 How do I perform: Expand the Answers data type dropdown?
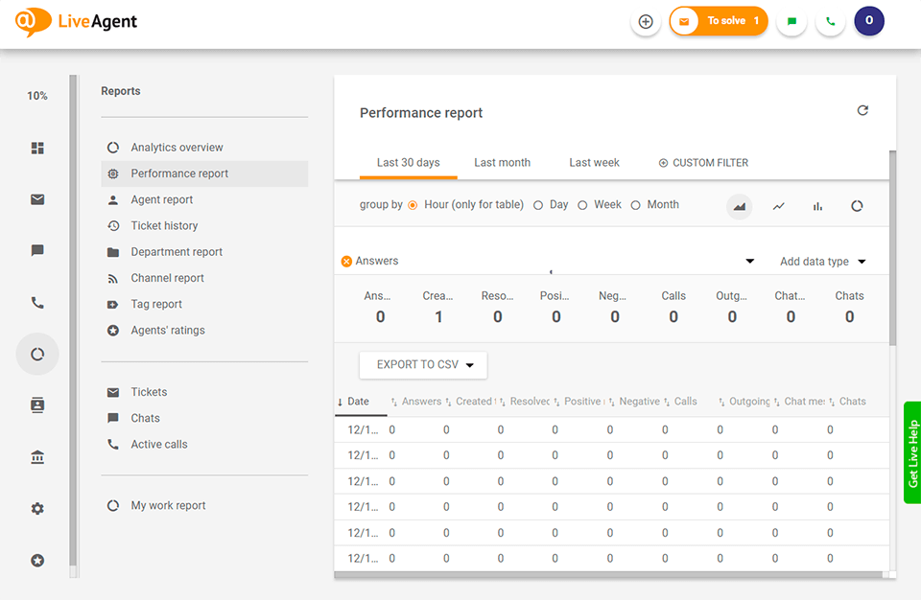click(749, 260)
